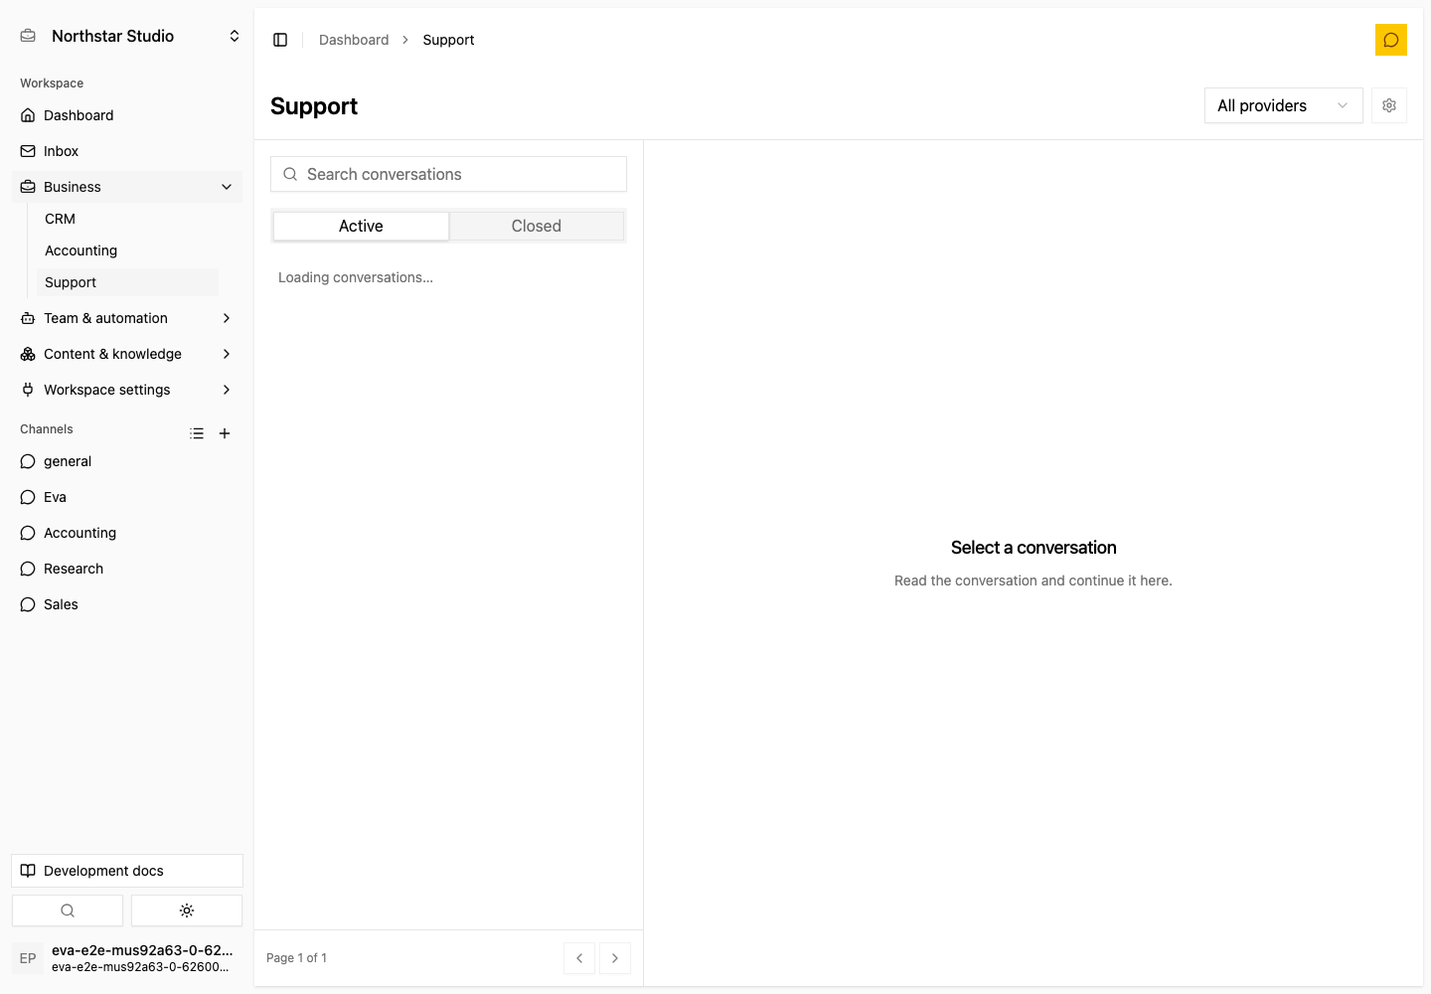Image resolution: width=1431 pixels, height=994 pixels.
Task: Click Dashboard breadcrumb link
Action: [x=354, y=40]
